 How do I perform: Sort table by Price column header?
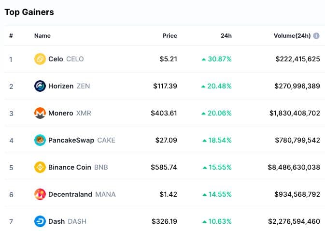tap(170, 36)
